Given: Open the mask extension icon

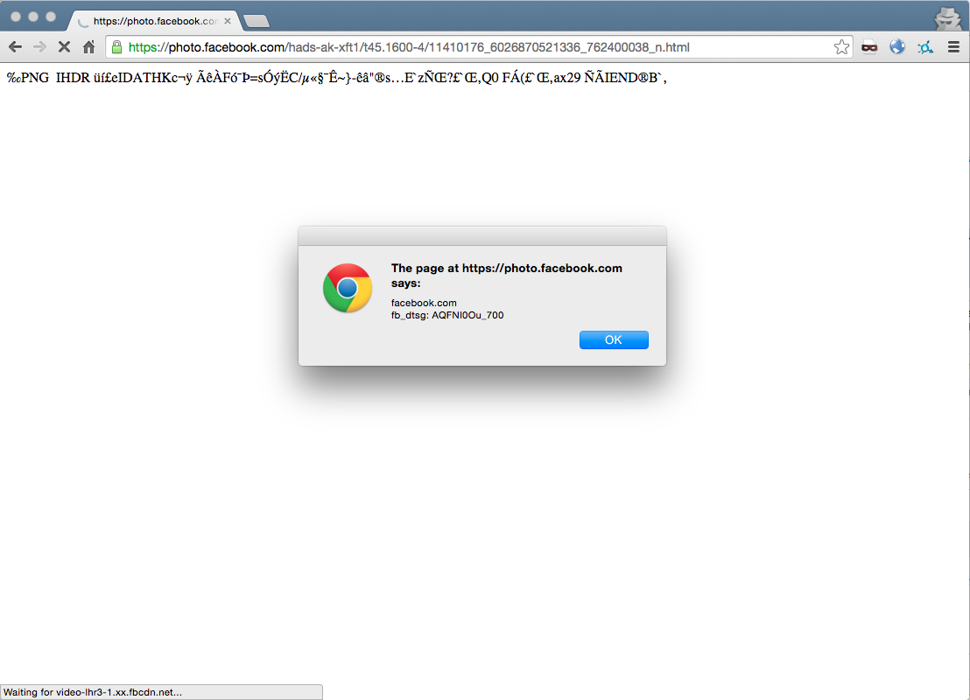Looking at the screenshot, I should pos(869,47).
